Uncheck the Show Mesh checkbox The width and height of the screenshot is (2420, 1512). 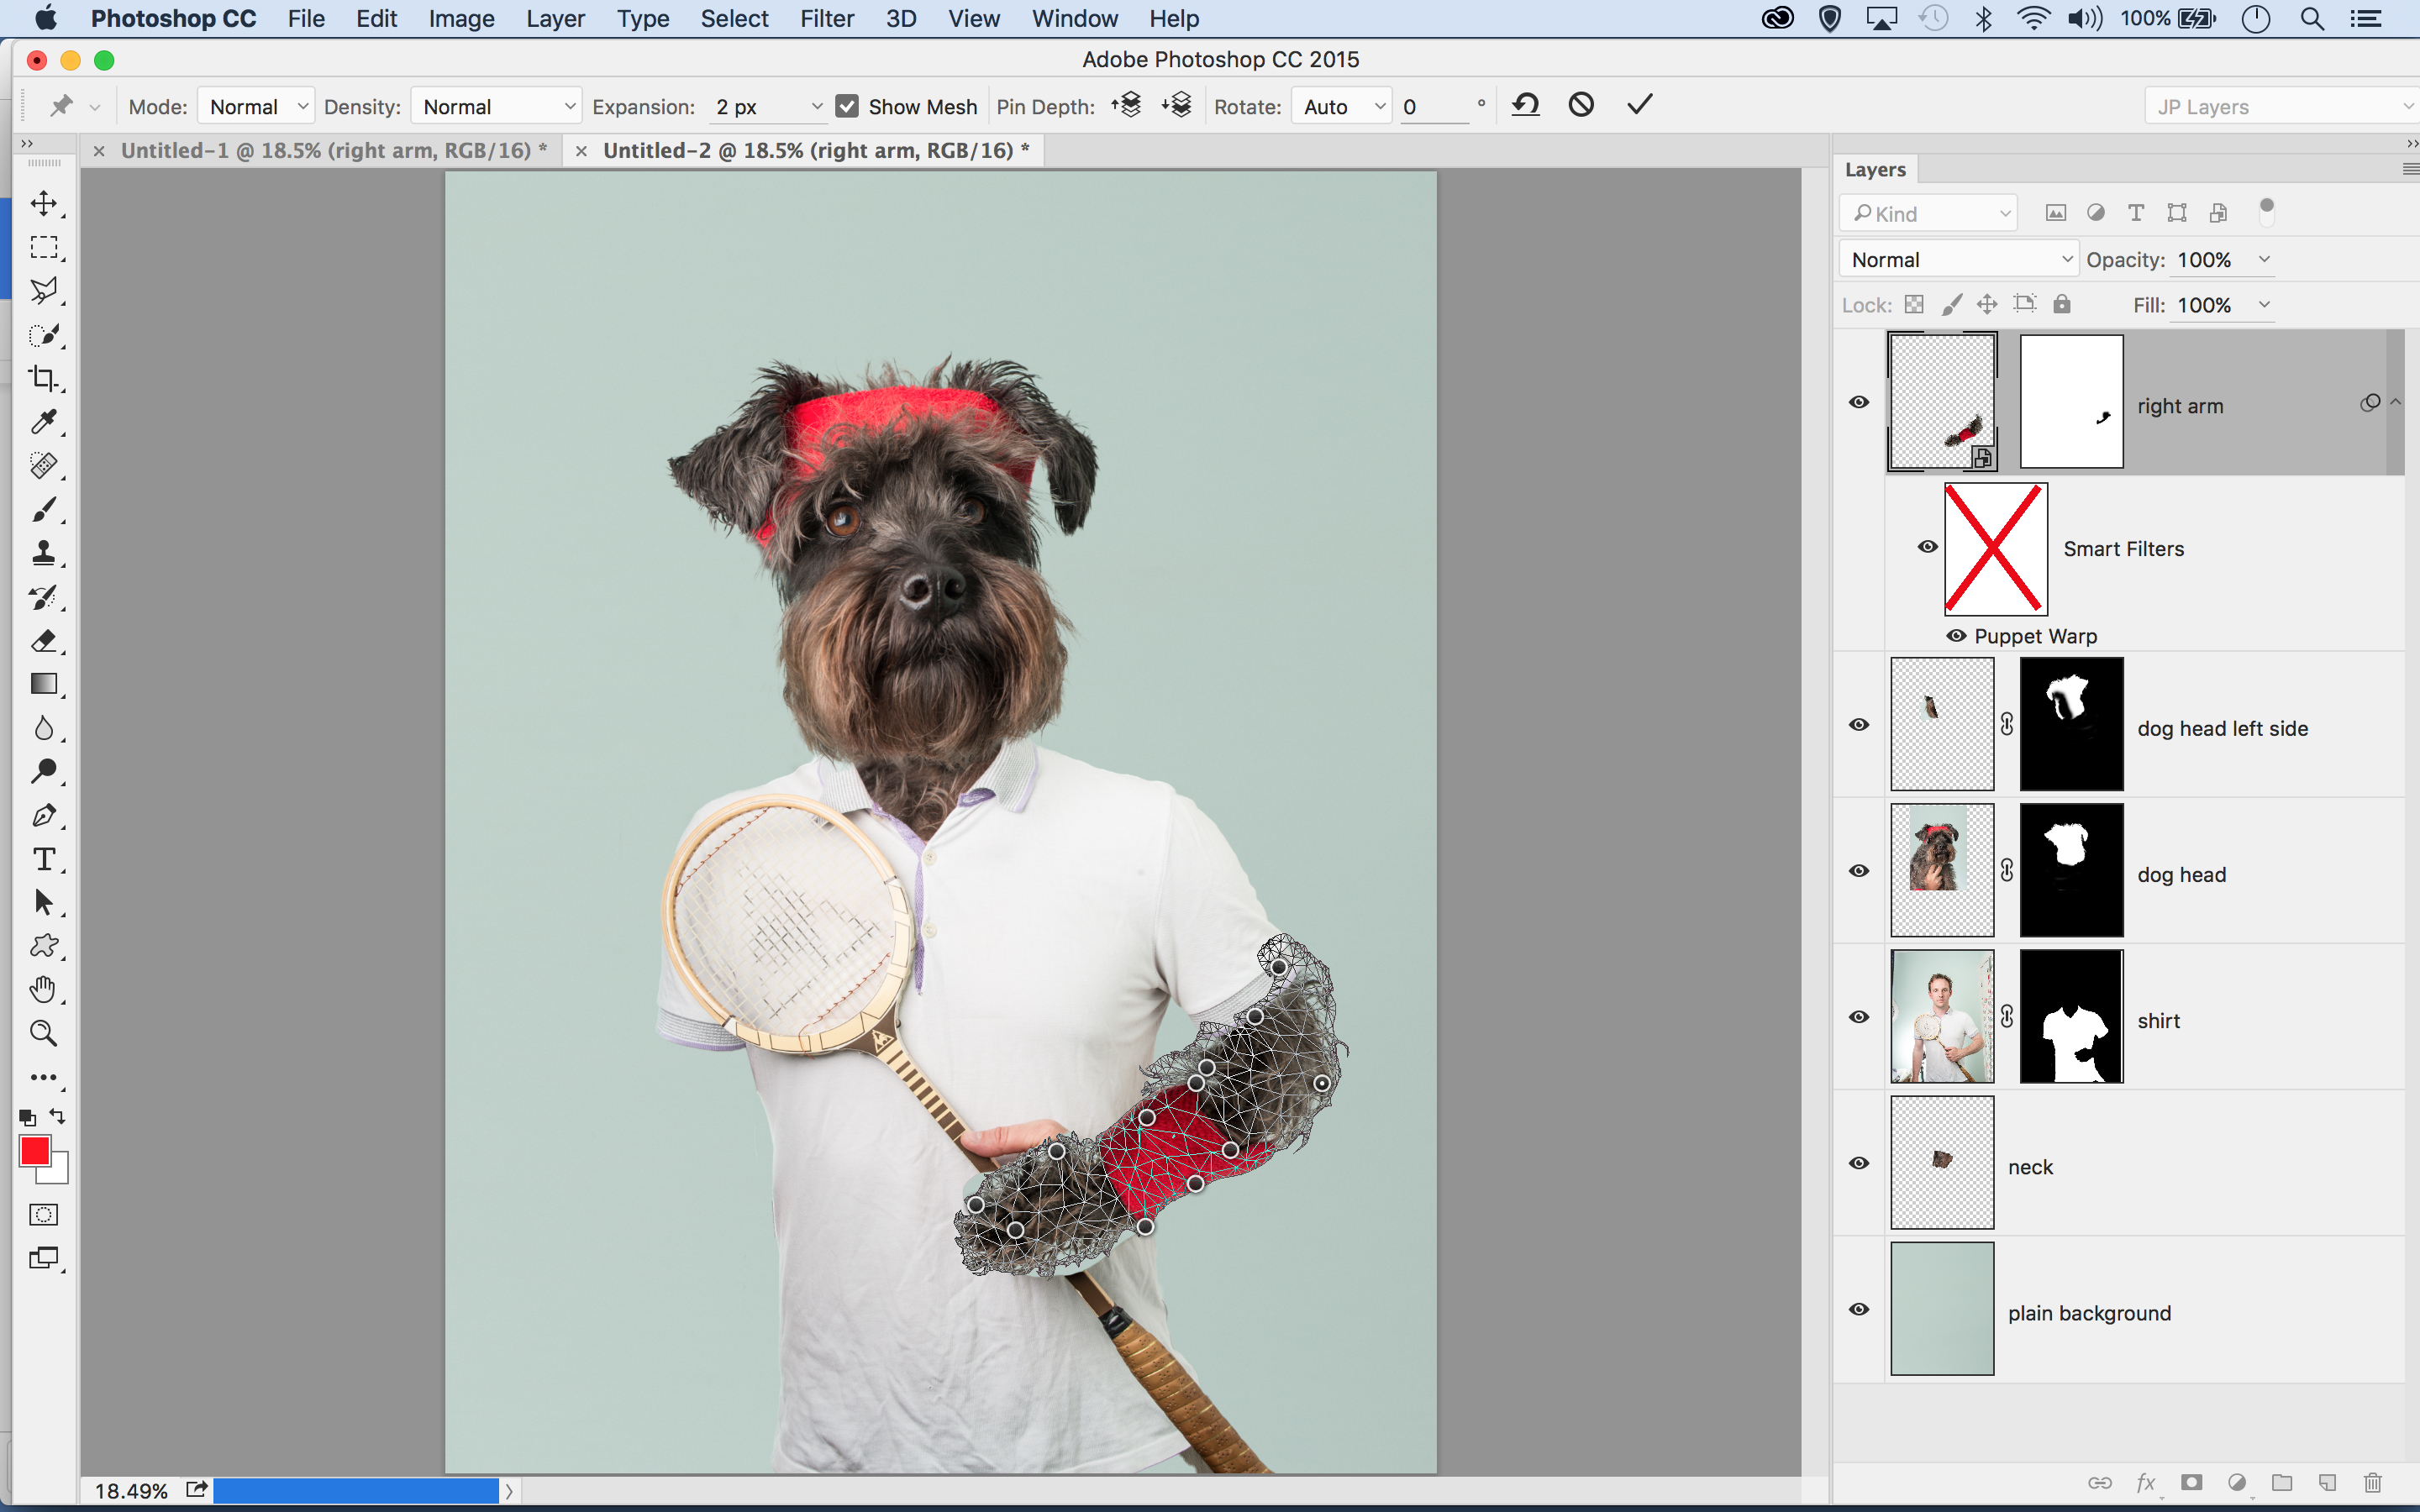pyautogui.click(x=847, y=106)
